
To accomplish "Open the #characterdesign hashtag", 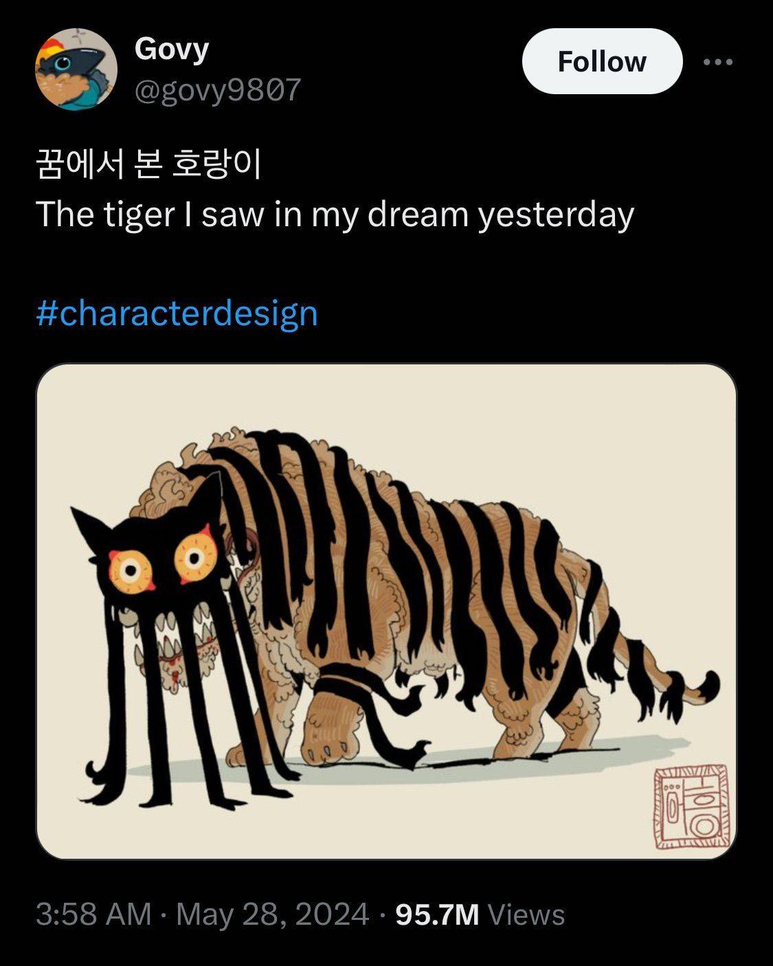I will click(177, 314).
